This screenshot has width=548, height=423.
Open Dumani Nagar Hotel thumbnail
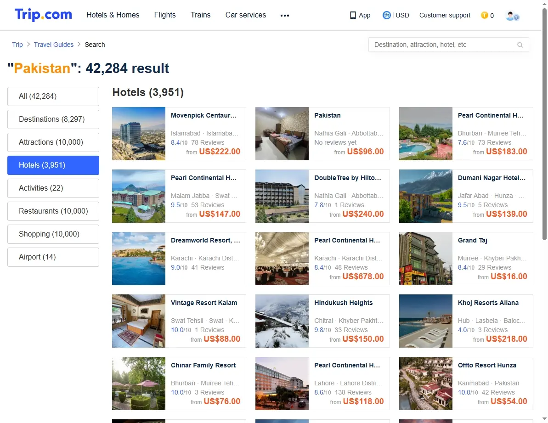click(x=426, y=196)
